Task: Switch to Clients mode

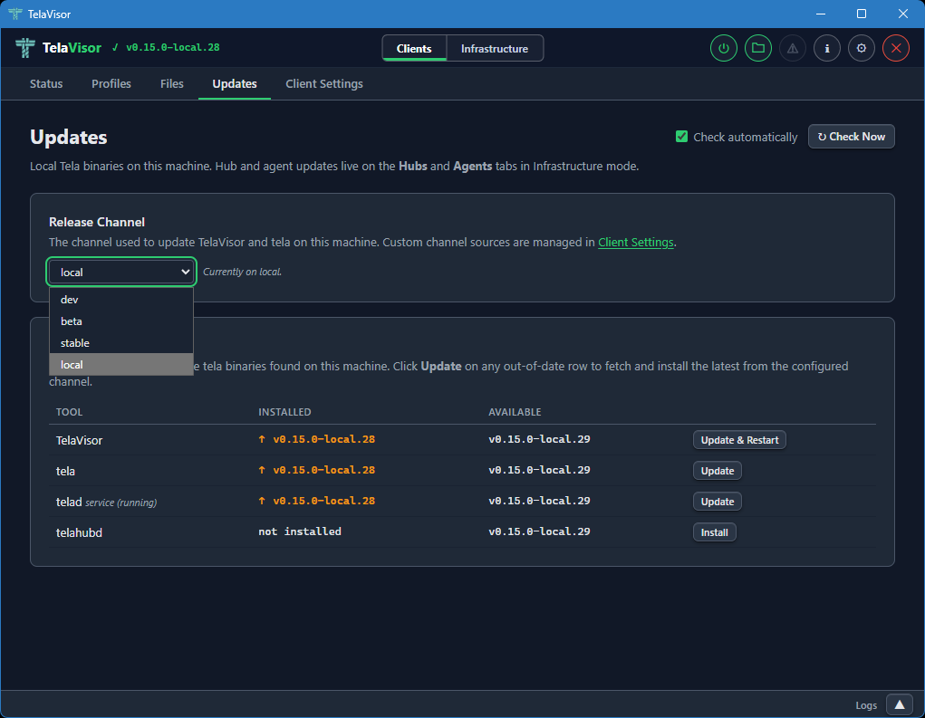Action: click(x=413, y=48)
